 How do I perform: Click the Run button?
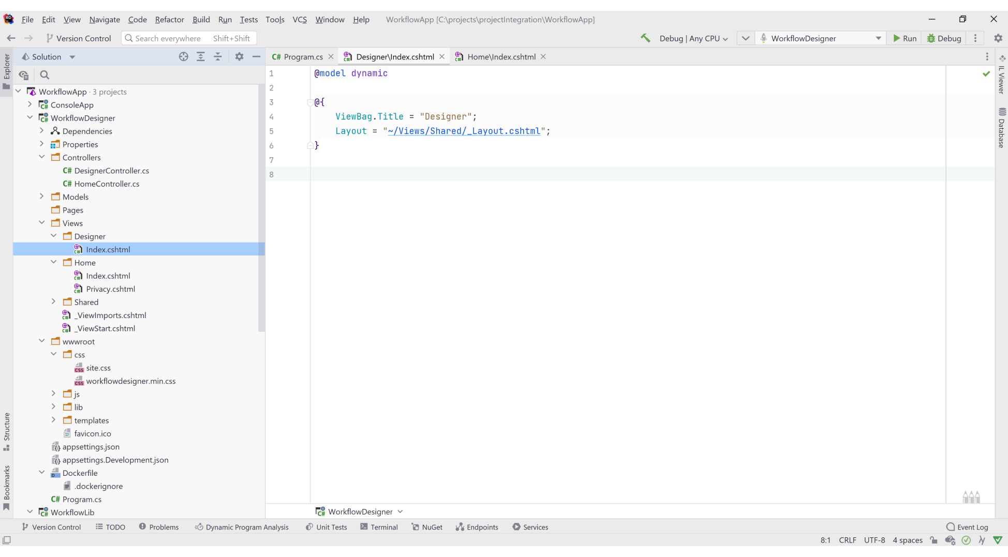click(x=905, y=38)
